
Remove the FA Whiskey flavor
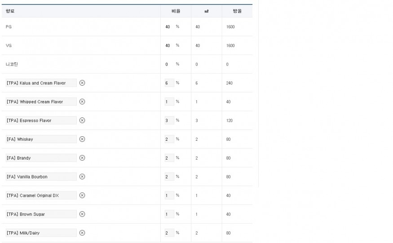click(x=82, y=139)
